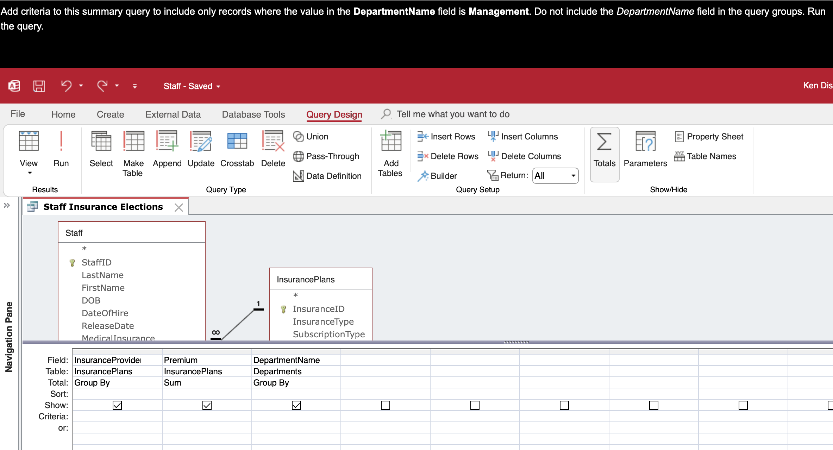Toggle Table Names row
Viewport: 833px width, 450px height.
coord(705,156)
